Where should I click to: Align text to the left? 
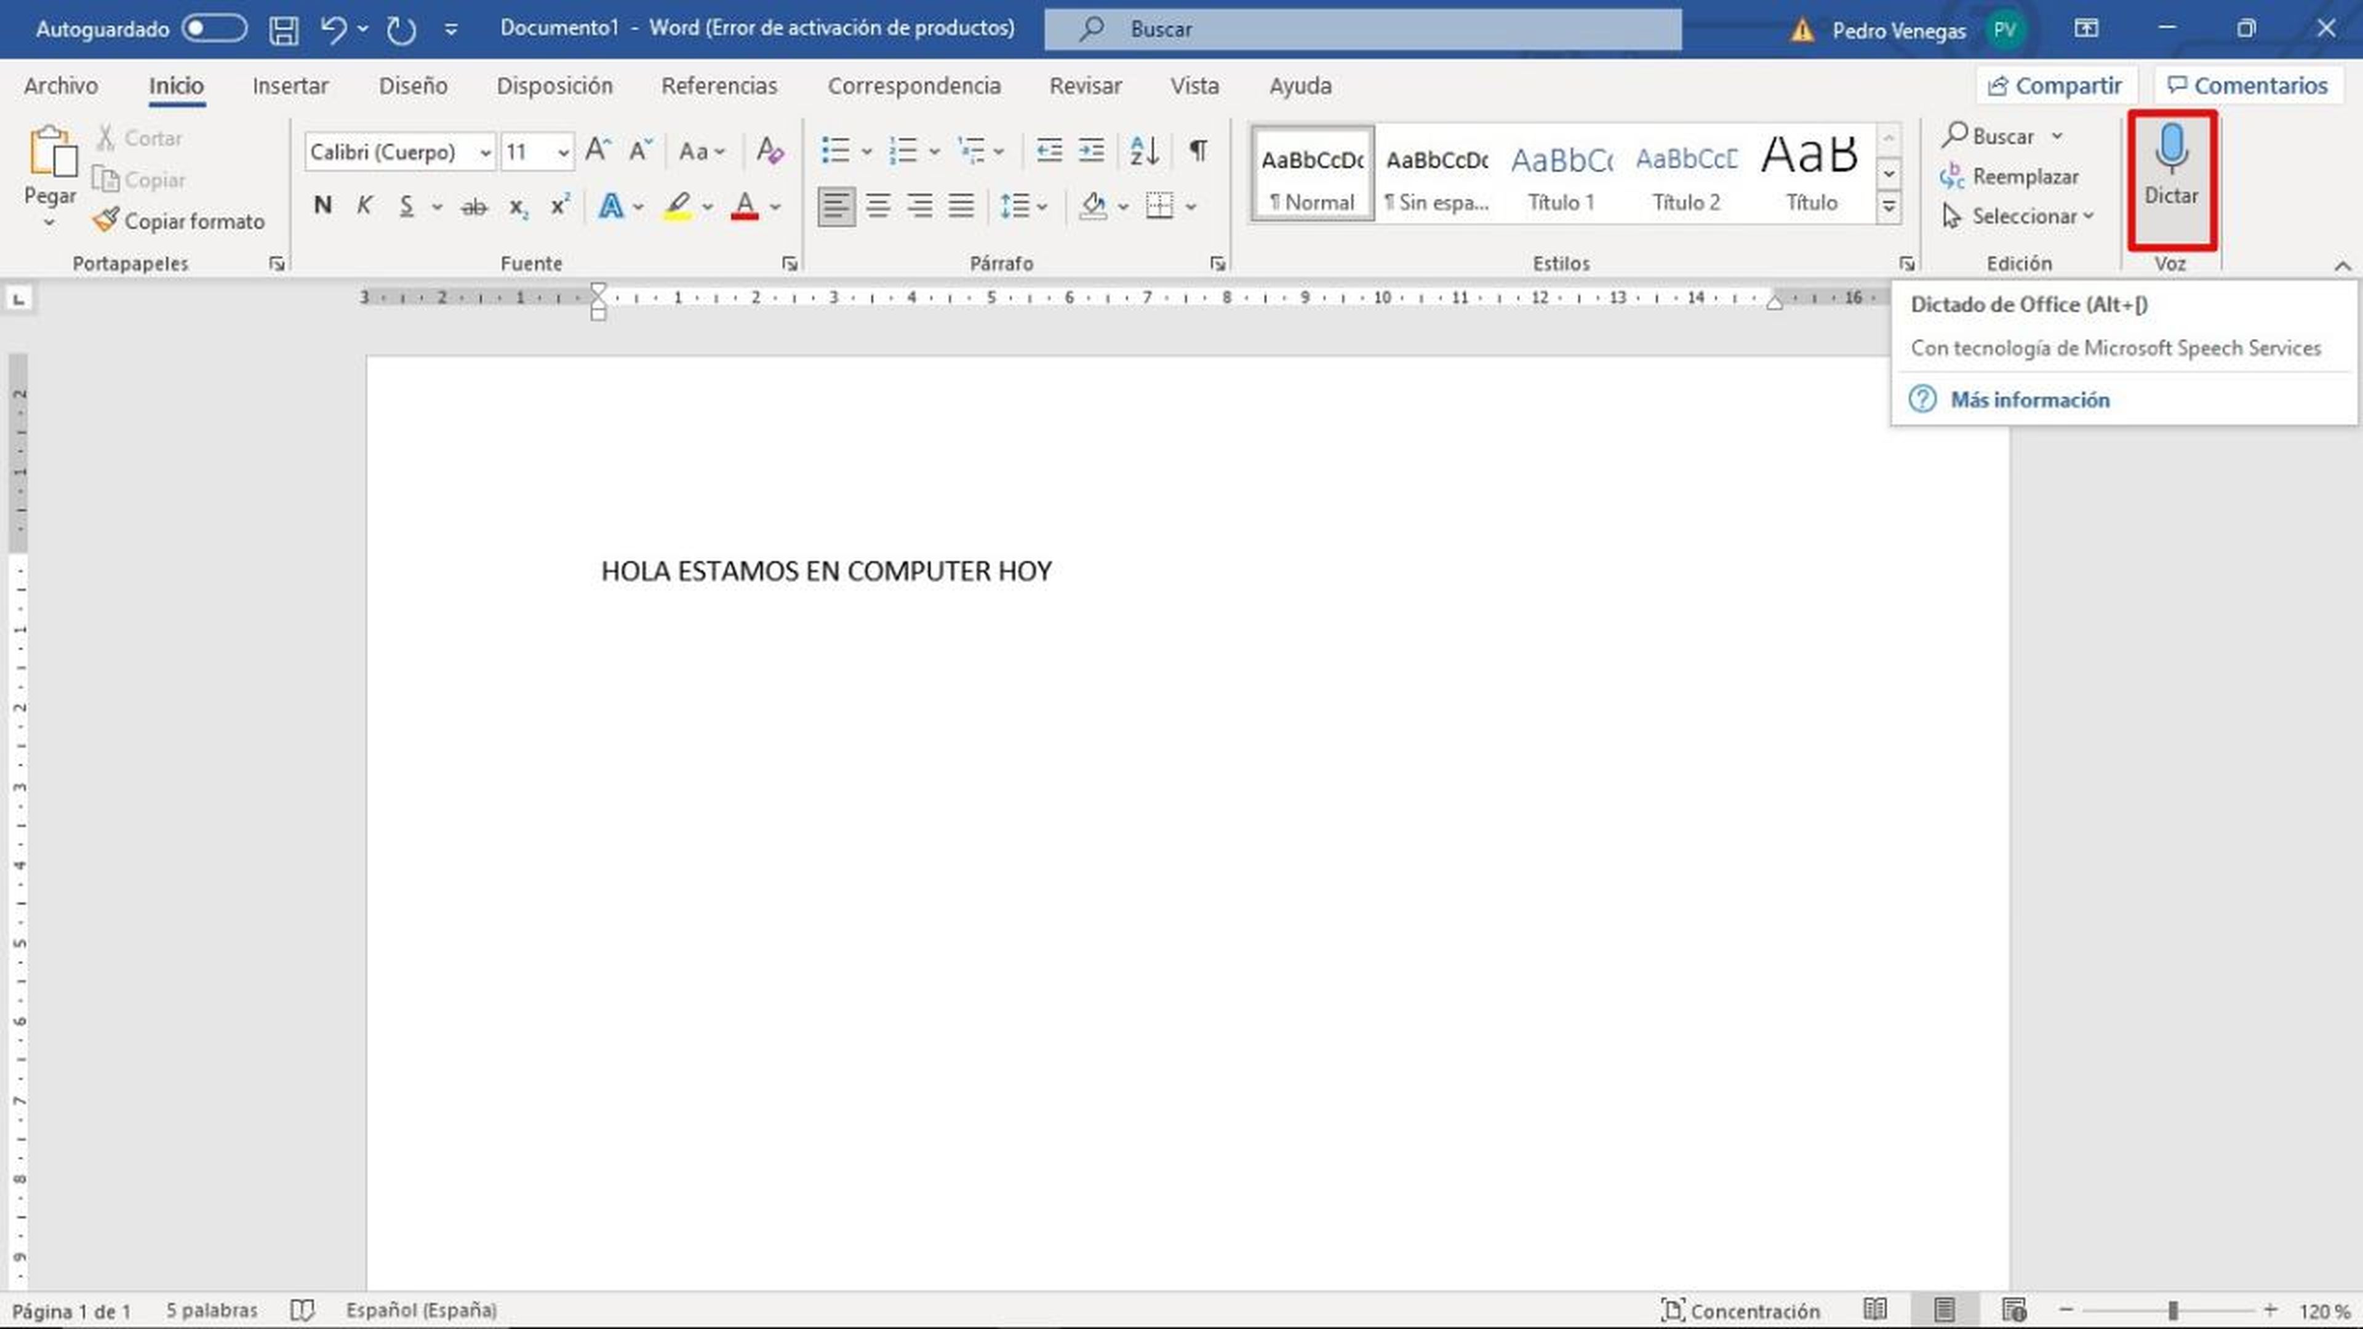coord(836,206)
